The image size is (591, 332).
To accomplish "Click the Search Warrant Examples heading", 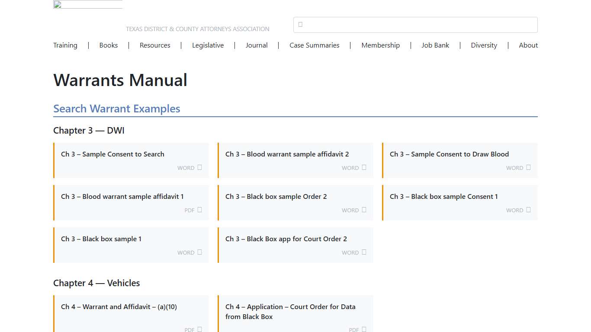I will point(117,109).
